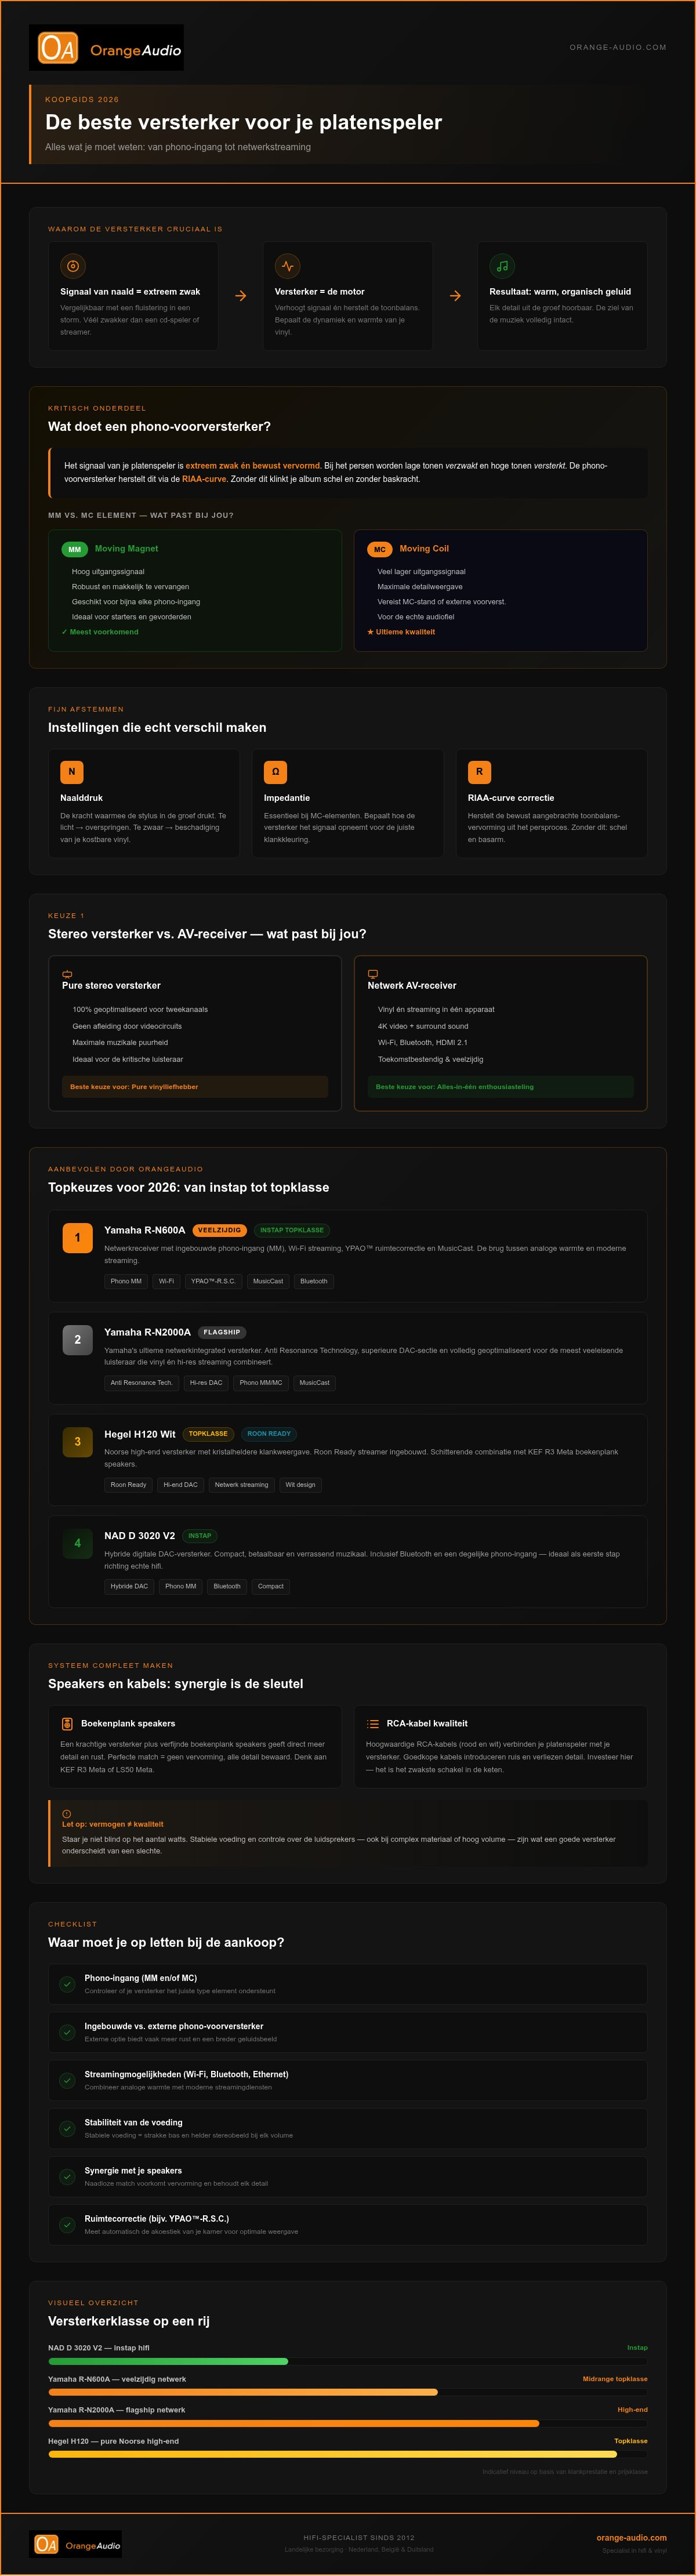
Task: Select the Hi-end DAC tag under Hegel H120
Action: 181,1485
